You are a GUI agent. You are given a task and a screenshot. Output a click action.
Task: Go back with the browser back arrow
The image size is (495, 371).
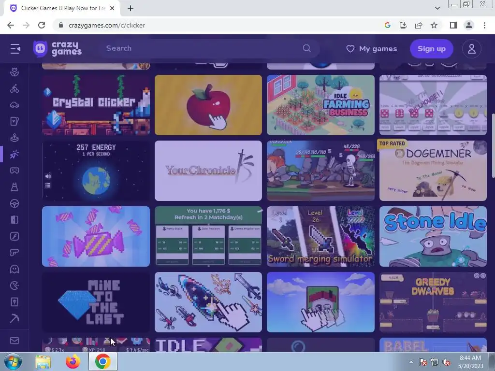point(11,25)
